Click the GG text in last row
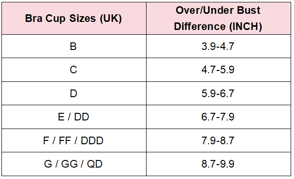Image resolution: width=294 pixels, height=179 pixels. click(69, 164)
